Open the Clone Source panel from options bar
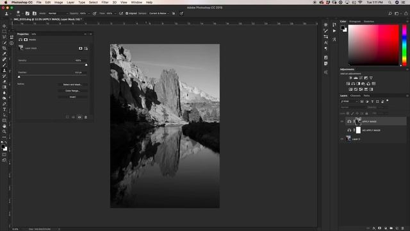410x231 pixels. 34,13
